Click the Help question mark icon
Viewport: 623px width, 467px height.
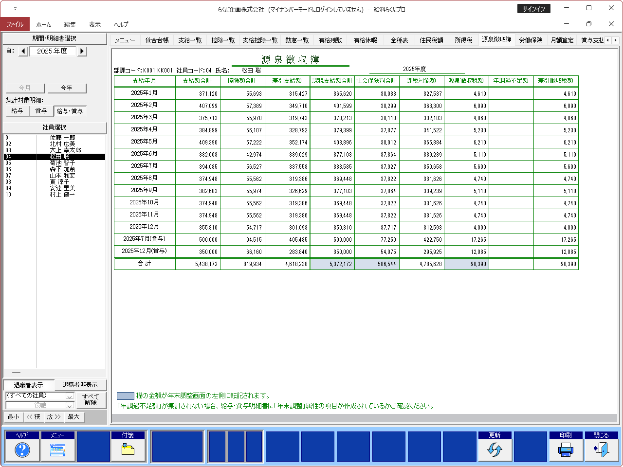22,450
